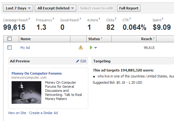Click the warning triangle icon beside My Ad
Viewport: 174px width, 121px height.
coord(81,47)
